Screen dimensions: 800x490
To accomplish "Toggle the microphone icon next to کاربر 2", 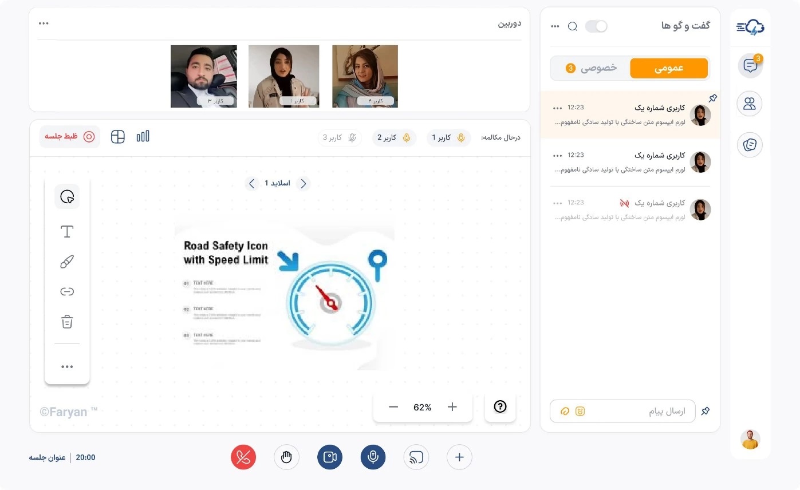I will click(406, 137).
